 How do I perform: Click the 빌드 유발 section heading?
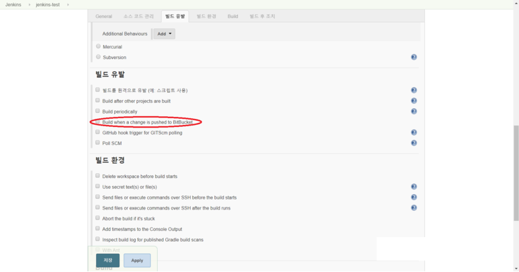[110, 75]
